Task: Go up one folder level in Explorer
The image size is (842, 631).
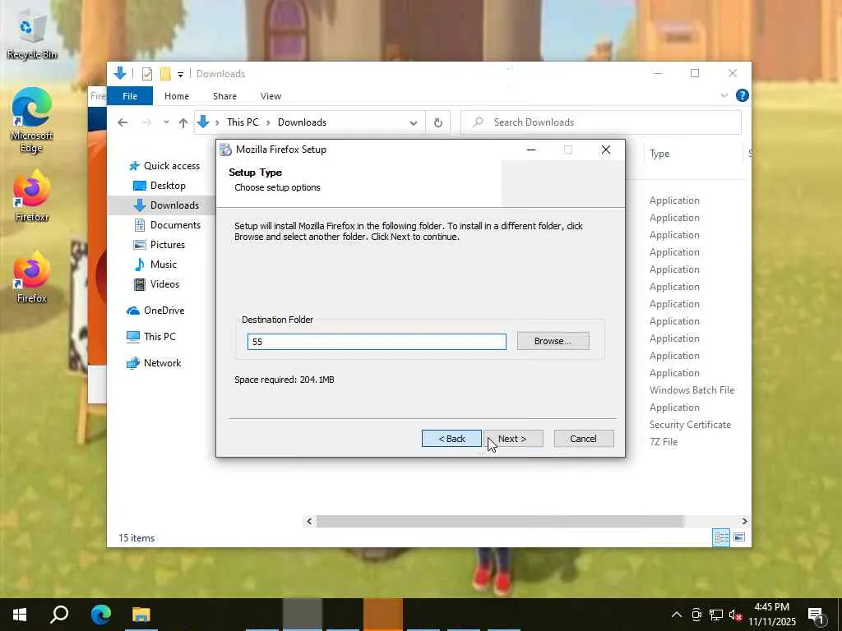Action: click(x=183, y=123)
